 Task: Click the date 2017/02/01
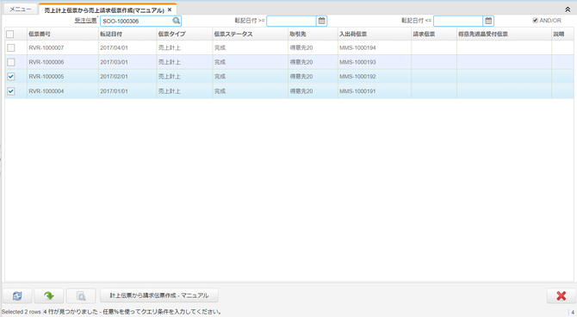114,77
